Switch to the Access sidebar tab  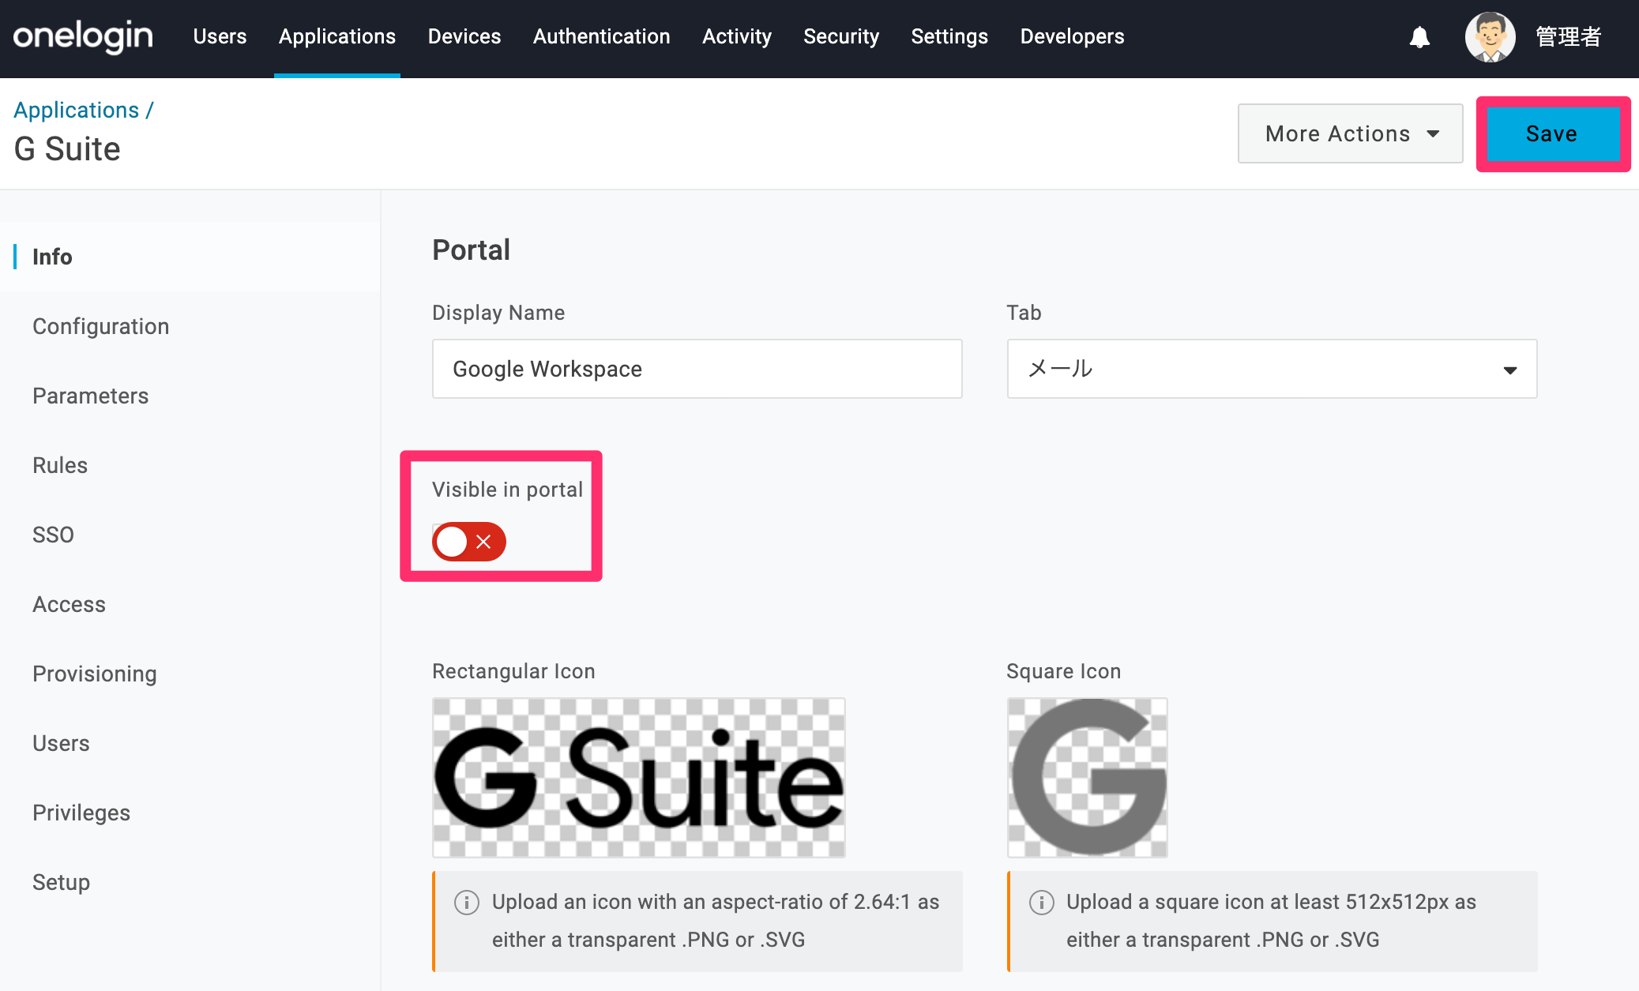click(190, 604)
